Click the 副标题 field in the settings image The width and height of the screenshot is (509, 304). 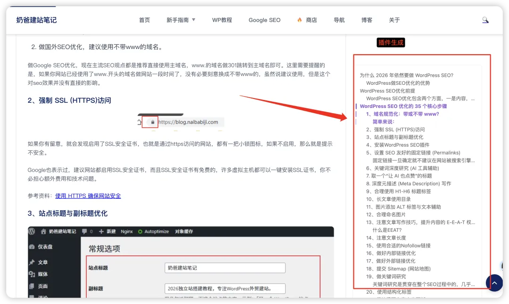click(x=225, y=288)
